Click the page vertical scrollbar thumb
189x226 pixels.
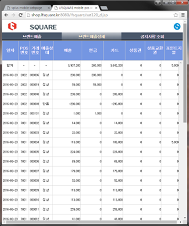pyautogui.click(x=185, y=73)
